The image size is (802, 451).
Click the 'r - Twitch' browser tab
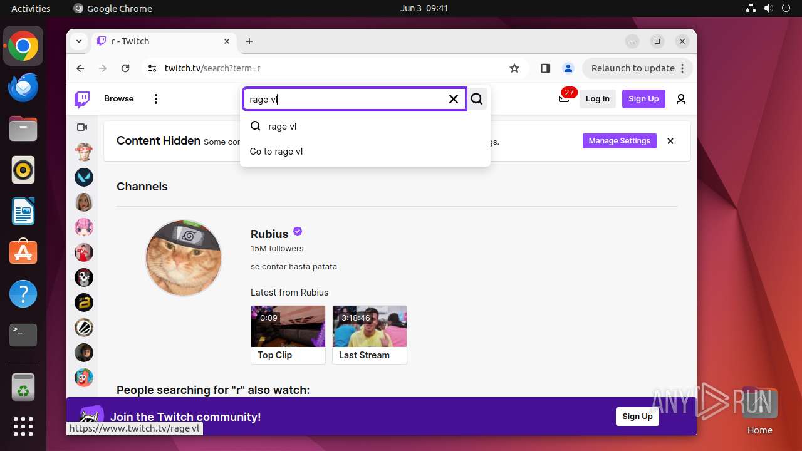(163, 41)
